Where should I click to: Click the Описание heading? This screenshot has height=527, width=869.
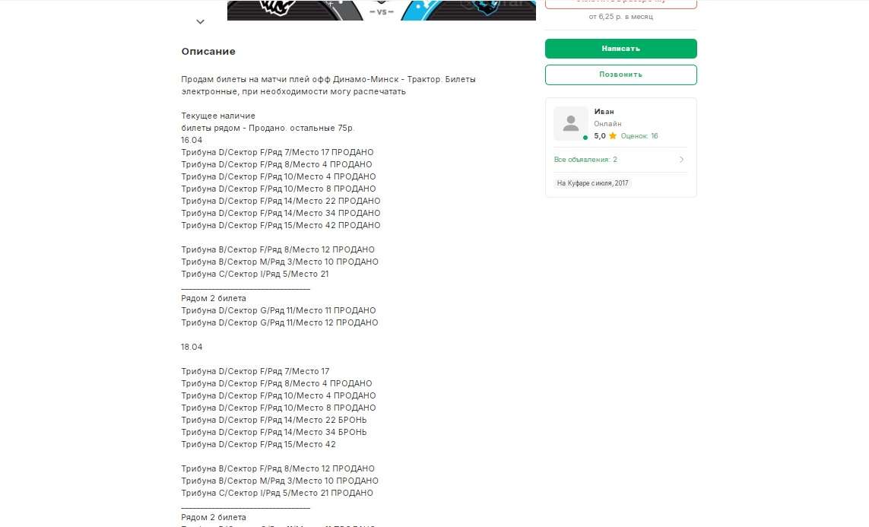pos(208,52)
